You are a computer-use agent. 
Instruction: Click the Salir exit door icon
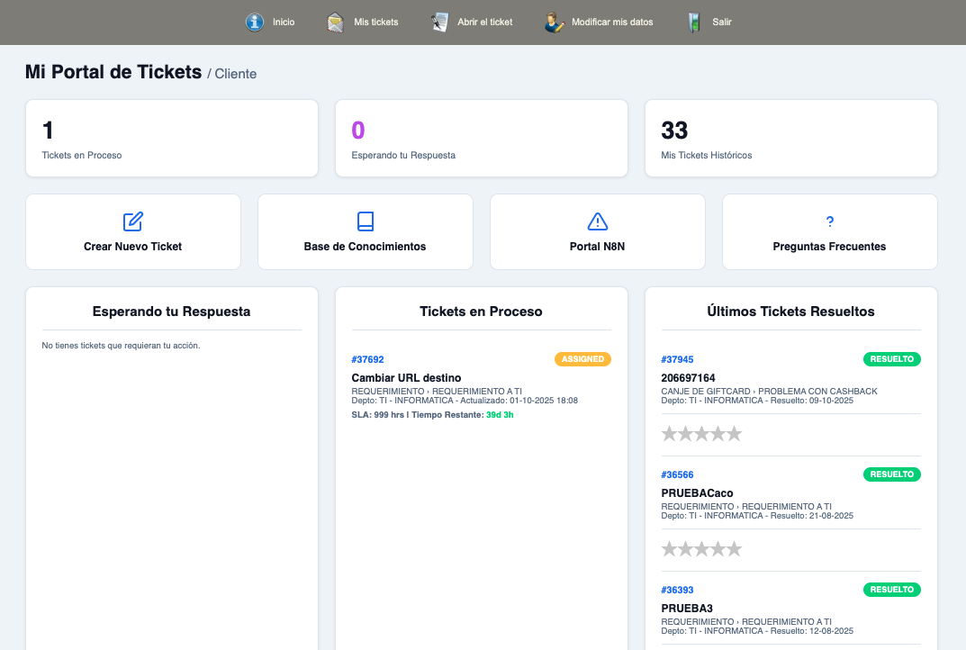pyautogui.click(x=693, y=22)
